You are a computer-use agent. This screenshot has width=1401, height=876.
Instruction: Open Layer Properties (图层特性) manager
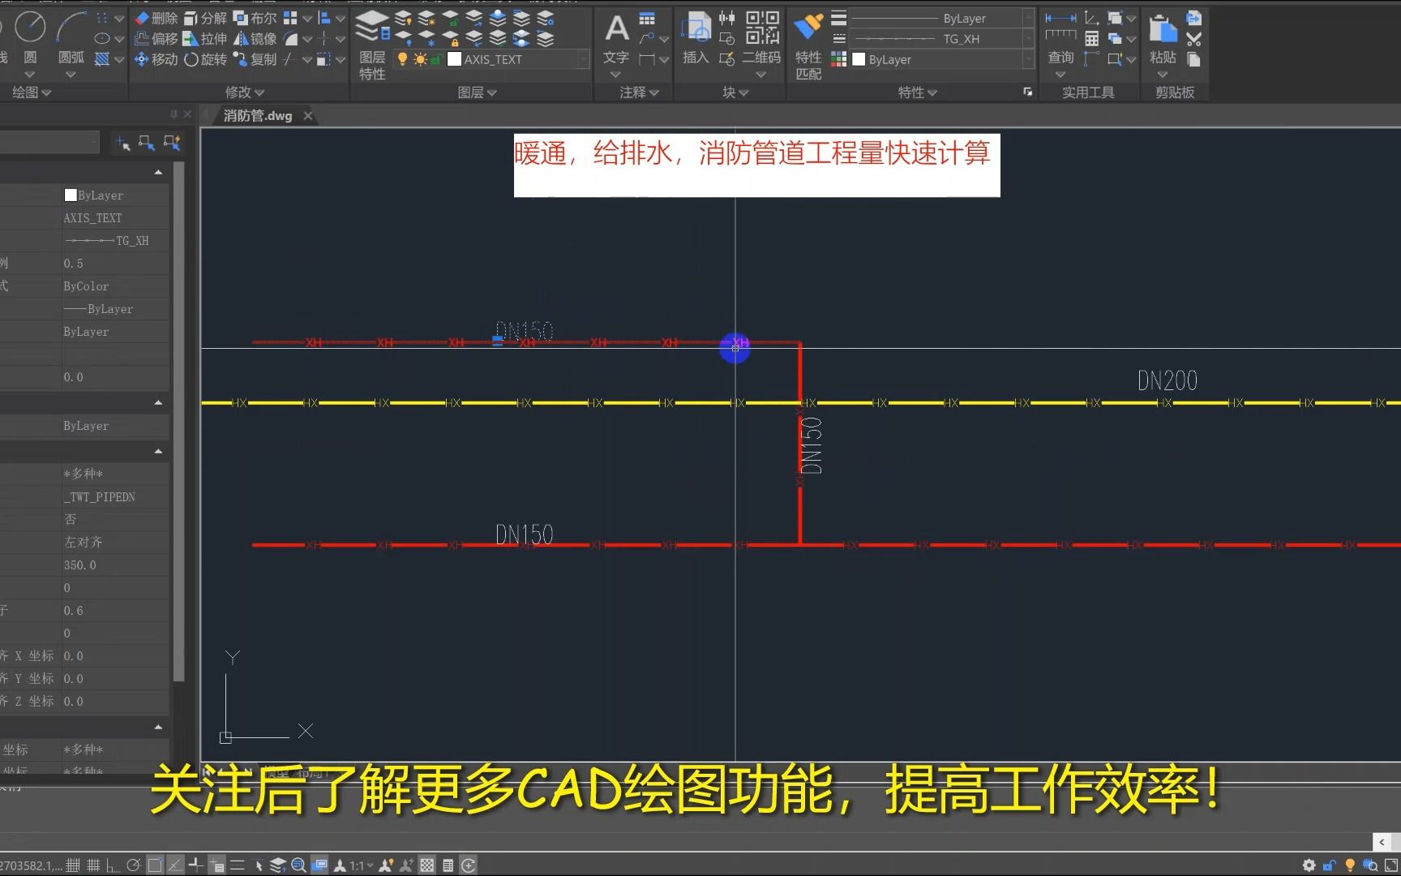[372, 45]
